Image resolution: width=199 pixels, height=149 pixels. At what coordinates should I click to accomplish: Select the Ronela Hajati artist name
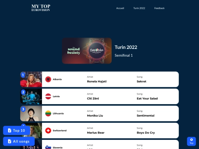tap(97, 81)
